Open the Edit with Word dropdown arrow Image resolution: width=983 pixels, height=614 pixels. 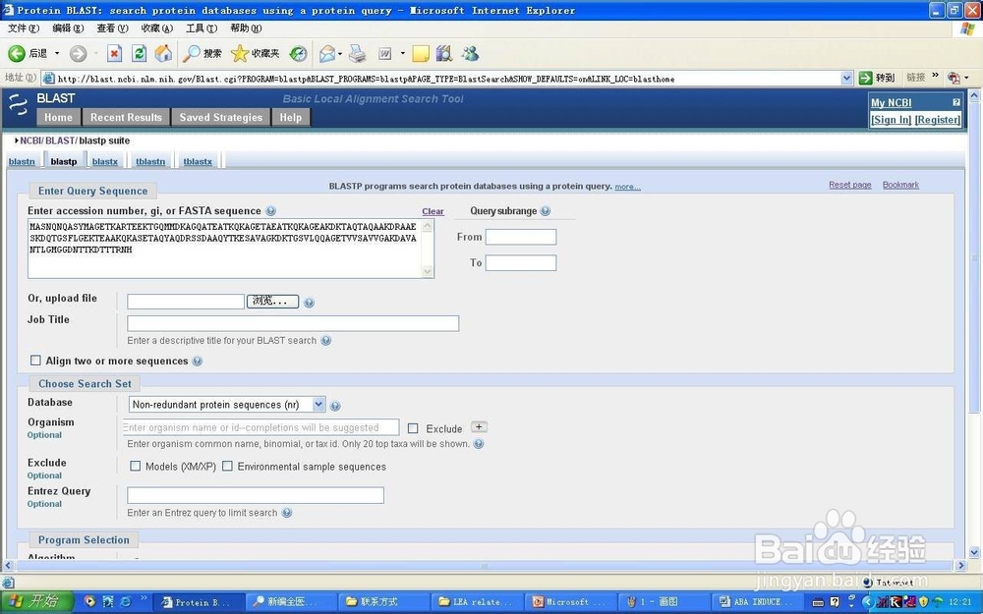click(402, 54)
